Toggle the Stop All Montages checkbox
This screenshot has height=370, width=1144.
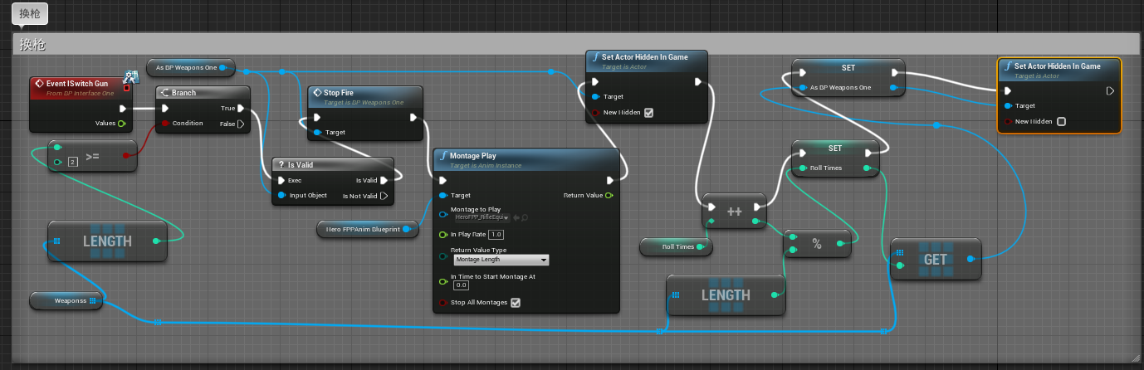pos(516,303)
